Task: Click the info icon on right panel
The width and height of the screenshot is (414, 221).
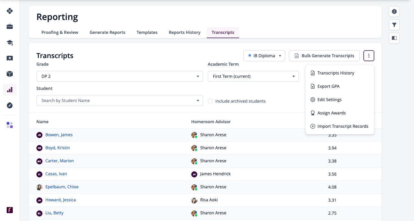Action: pos(394,12)
